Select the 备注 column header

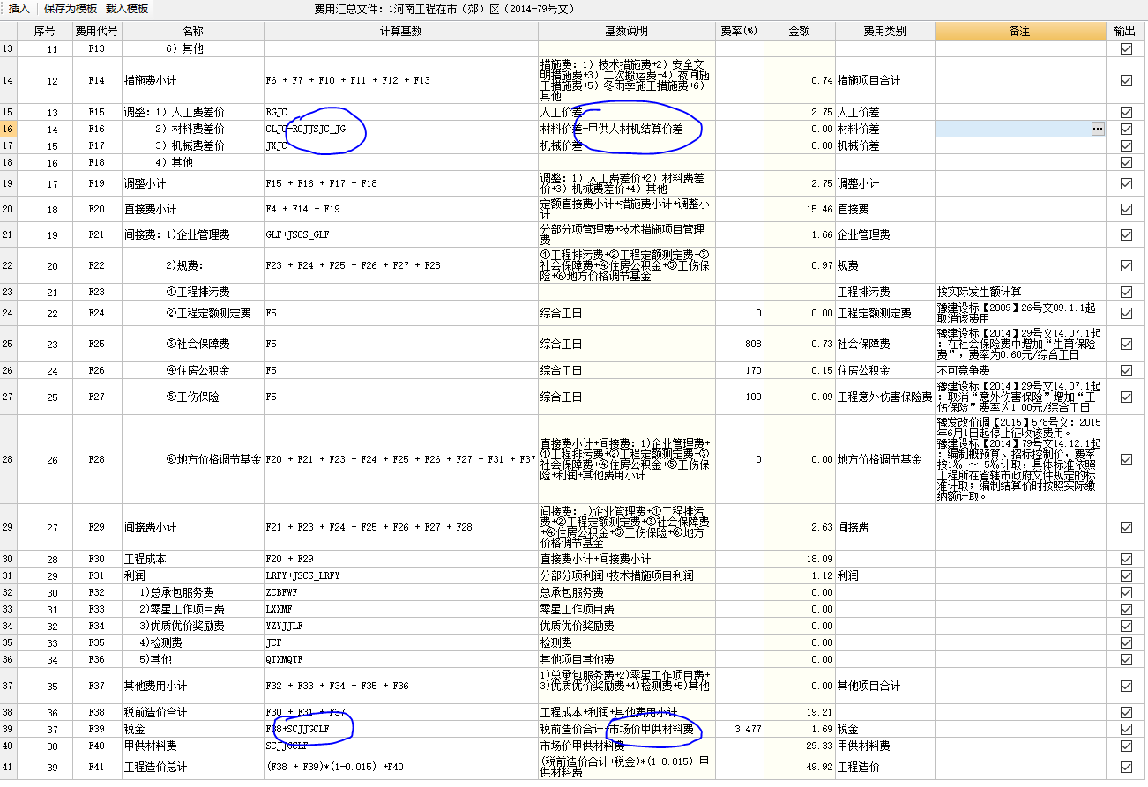1020,31
